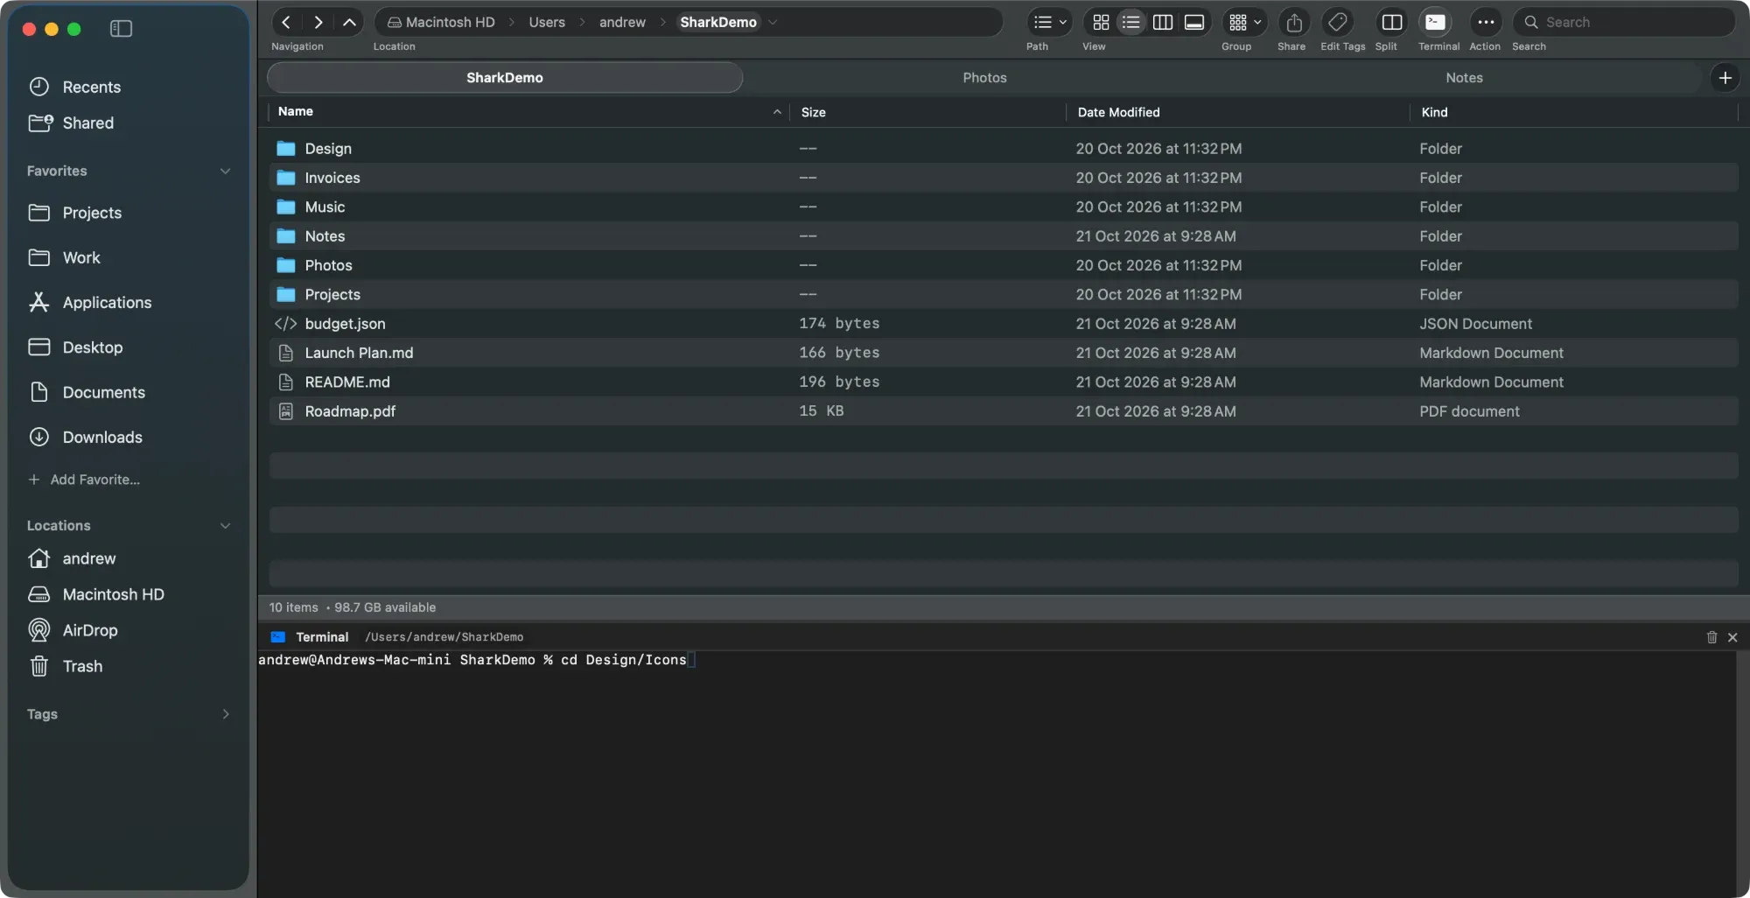Clear terminal with the trash icon
Screen dimensions: 1750x898
click(1711, 637)
